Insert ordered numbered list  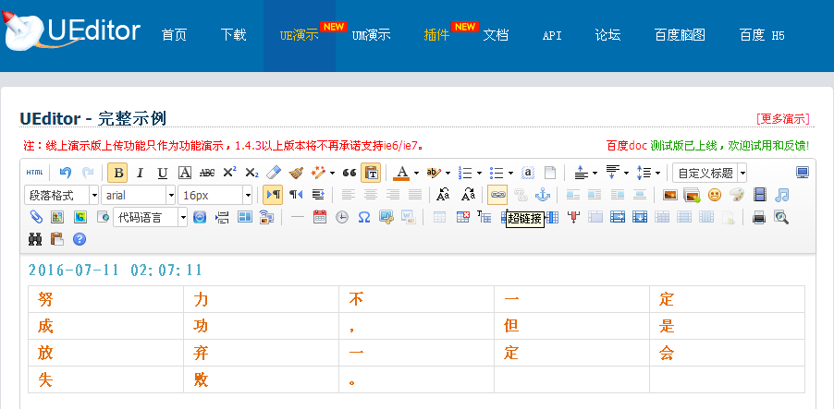[465, 173]
